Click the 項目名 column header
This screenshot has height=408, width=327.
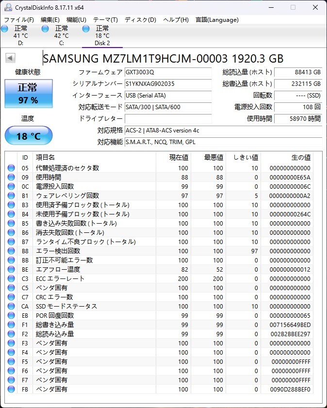point(94,157)
